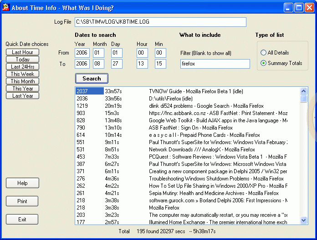Click the To Year field
317x240 pixels.
coord(82,64)
